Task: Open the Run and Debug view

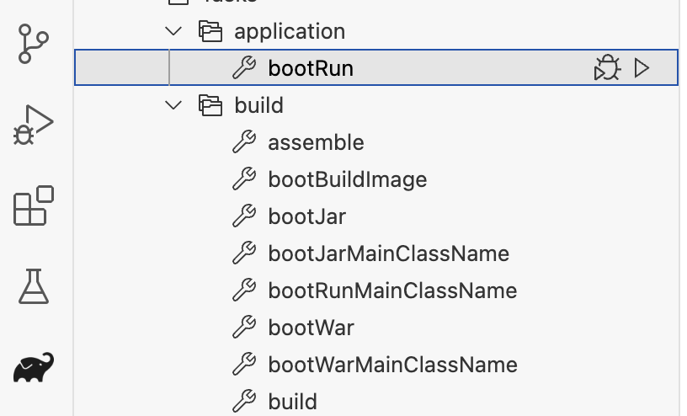Action: click(x=34, y=125)
